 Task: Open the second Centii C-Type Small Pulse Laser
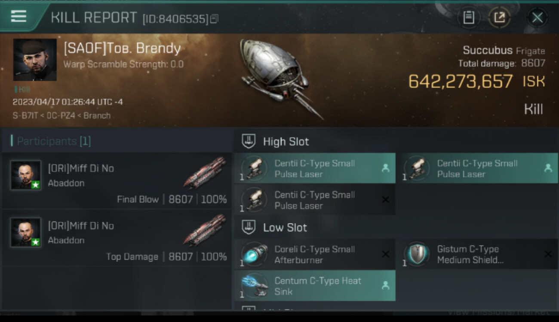tap(477, 169)
